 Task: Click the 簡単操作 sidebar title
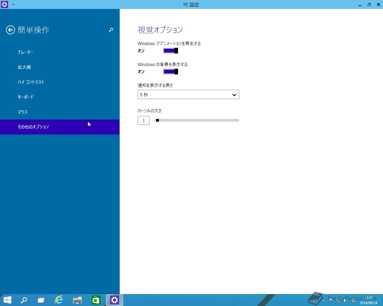(x=34, y=30)
